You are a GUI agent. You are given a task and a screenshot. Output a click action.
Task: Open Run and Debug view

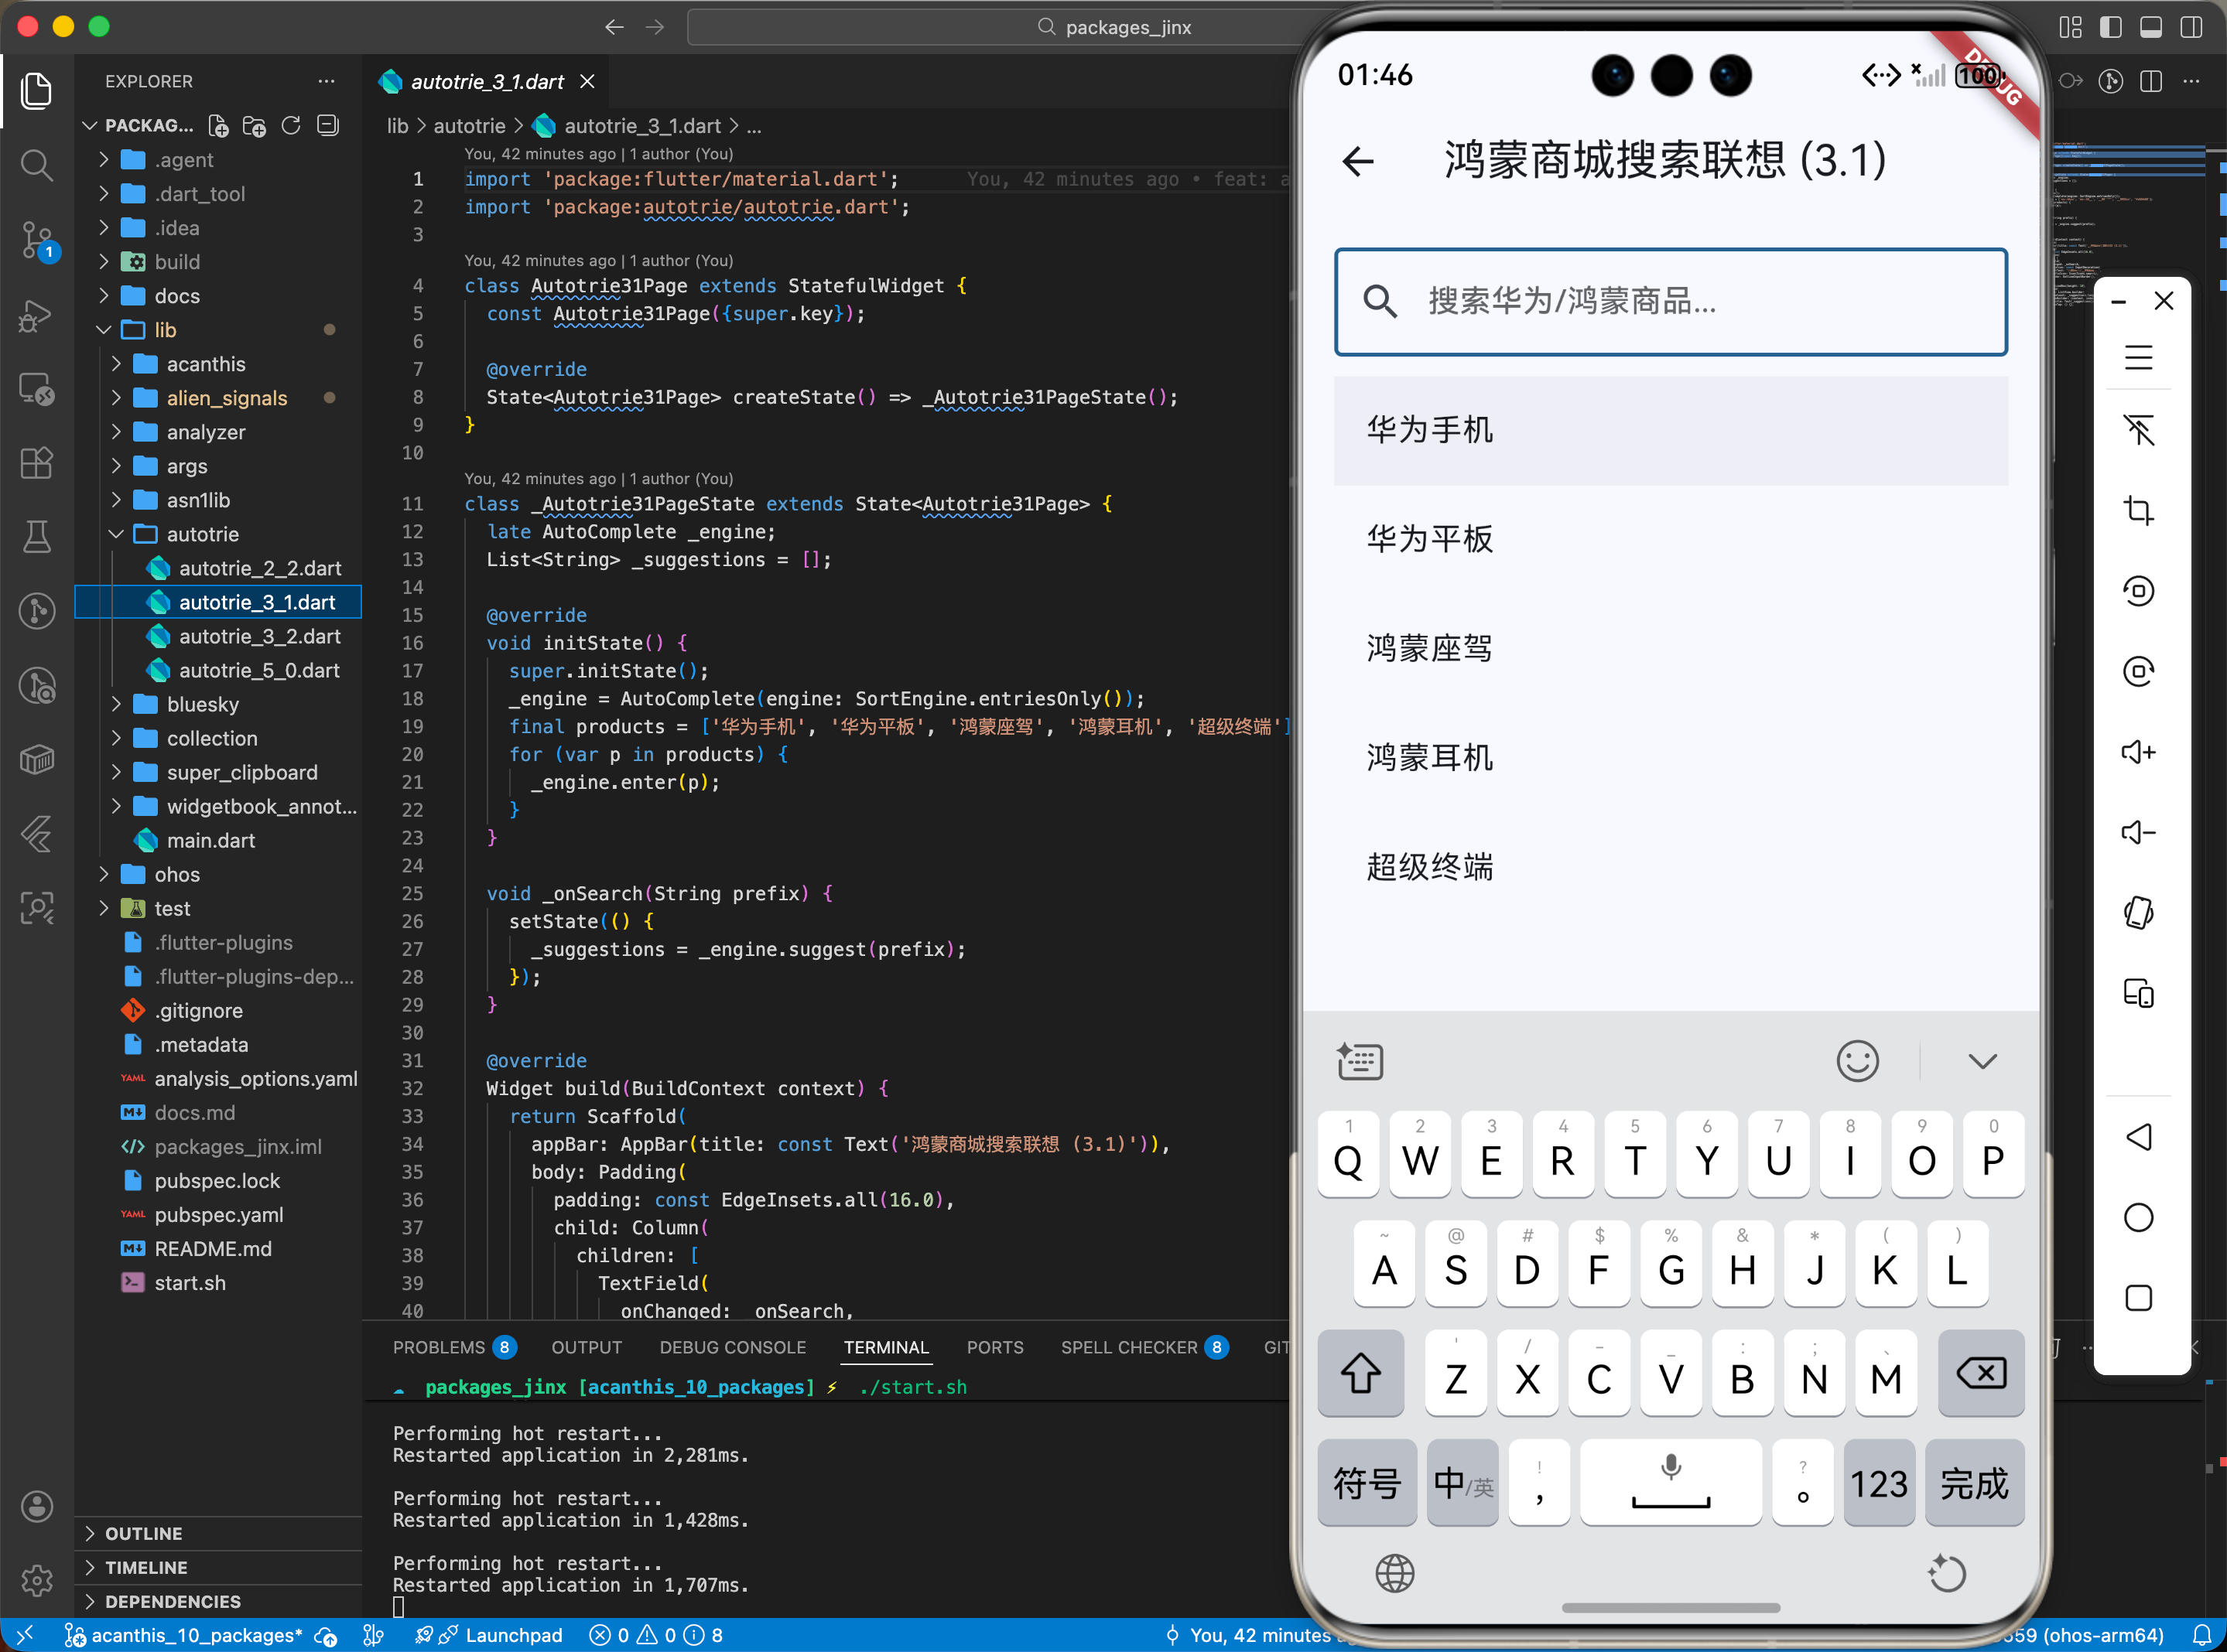[x=37, y=315]
